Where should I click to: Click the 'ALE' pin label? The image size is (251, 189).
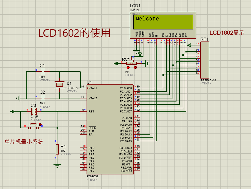(x=91, y=131)
